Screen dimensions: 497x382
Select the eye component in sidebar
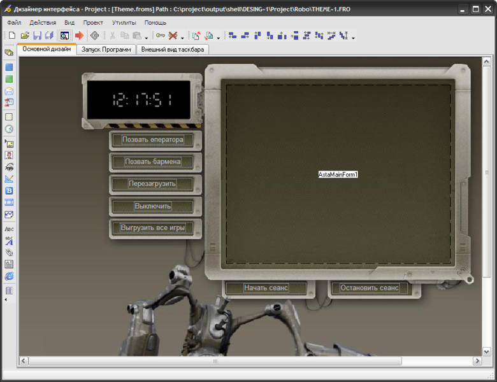9,167
